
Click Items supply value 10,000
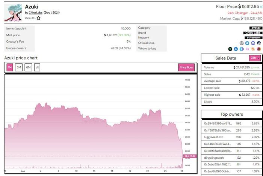[x=126, y=28]
